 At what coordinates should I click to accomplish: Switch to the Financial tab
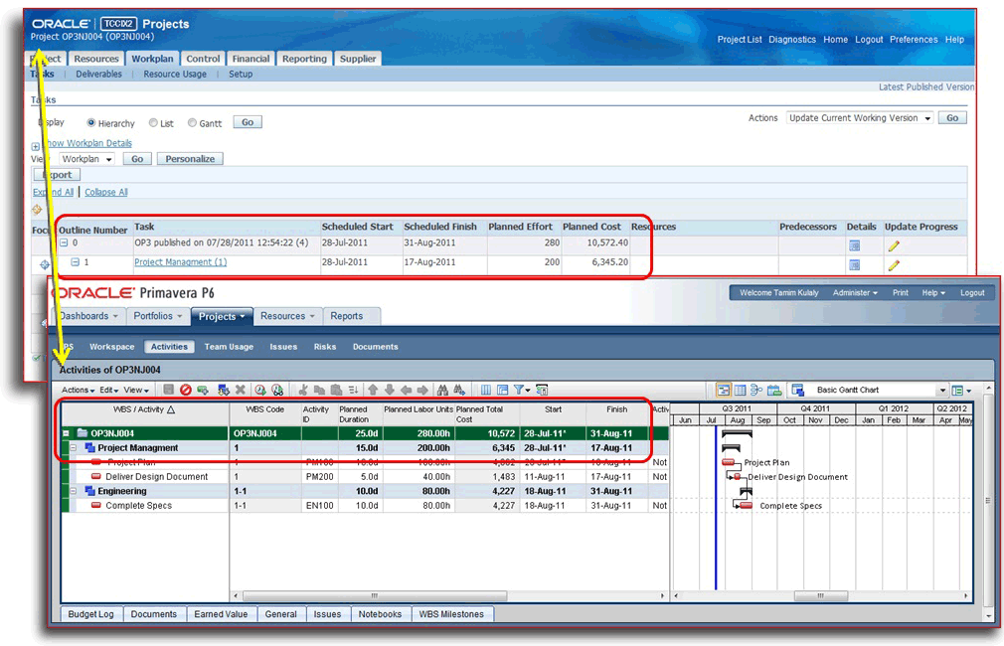251,59
